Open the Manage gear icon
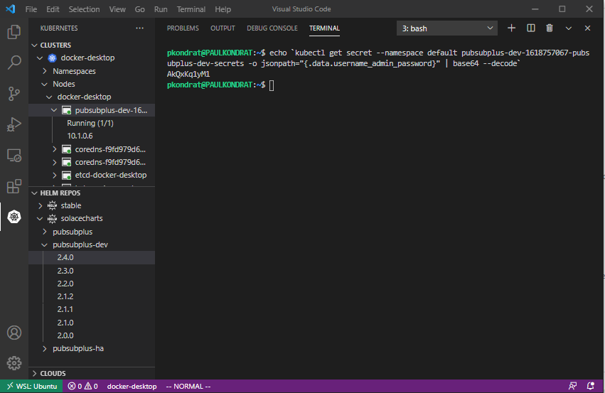This screenshot has height=393, width=605. click(x=14, y=363)
